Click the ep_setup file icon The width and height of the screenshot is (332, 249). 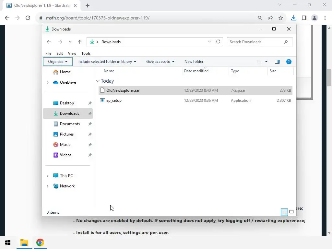click(x=102, y=101)
